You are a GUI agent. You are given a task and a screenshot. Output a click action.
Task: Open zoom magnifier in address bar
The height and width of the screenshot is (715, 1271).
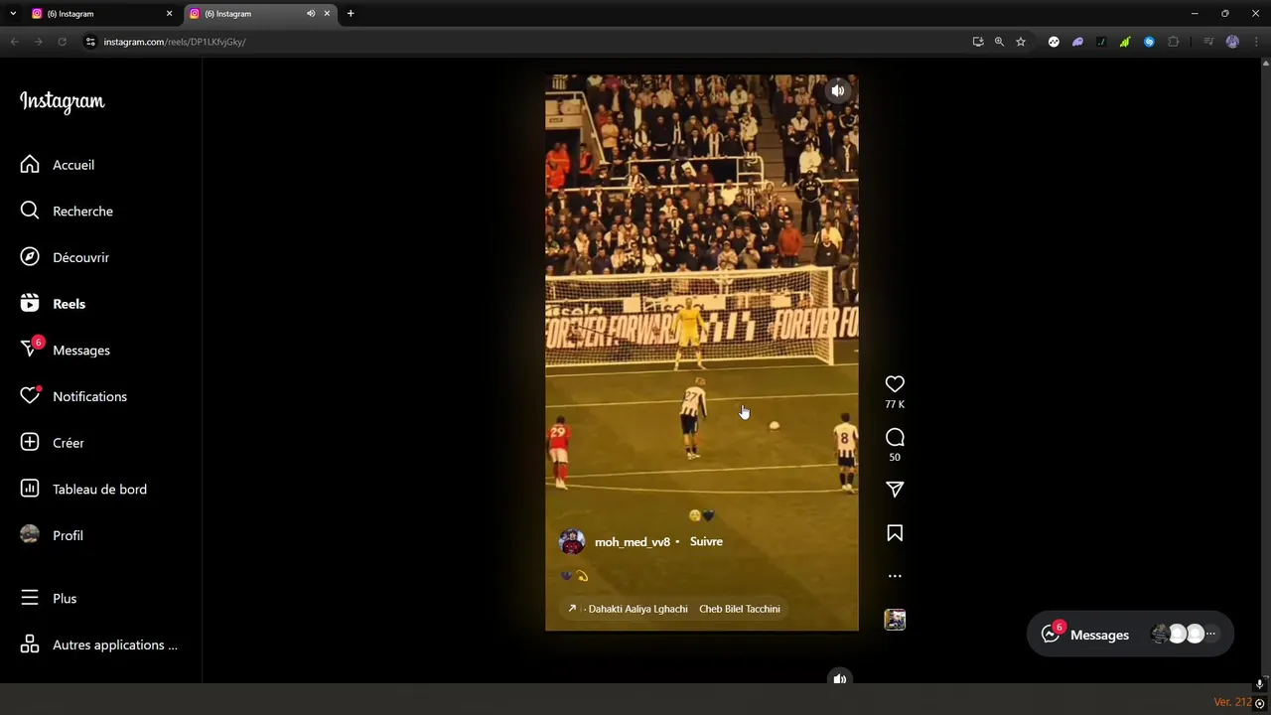point(999,42)
